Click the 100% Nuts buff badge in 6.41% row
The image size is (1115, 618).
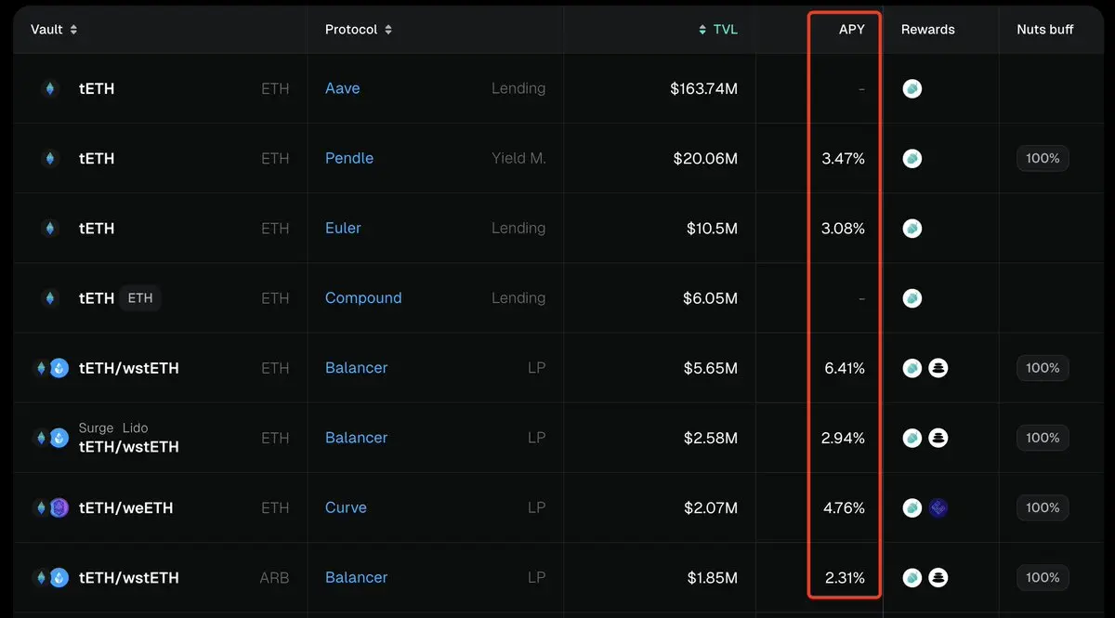point(1043,368)
